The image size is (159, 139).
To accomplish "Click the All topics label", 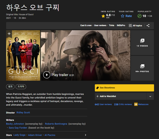I will [x=137, y=25].
